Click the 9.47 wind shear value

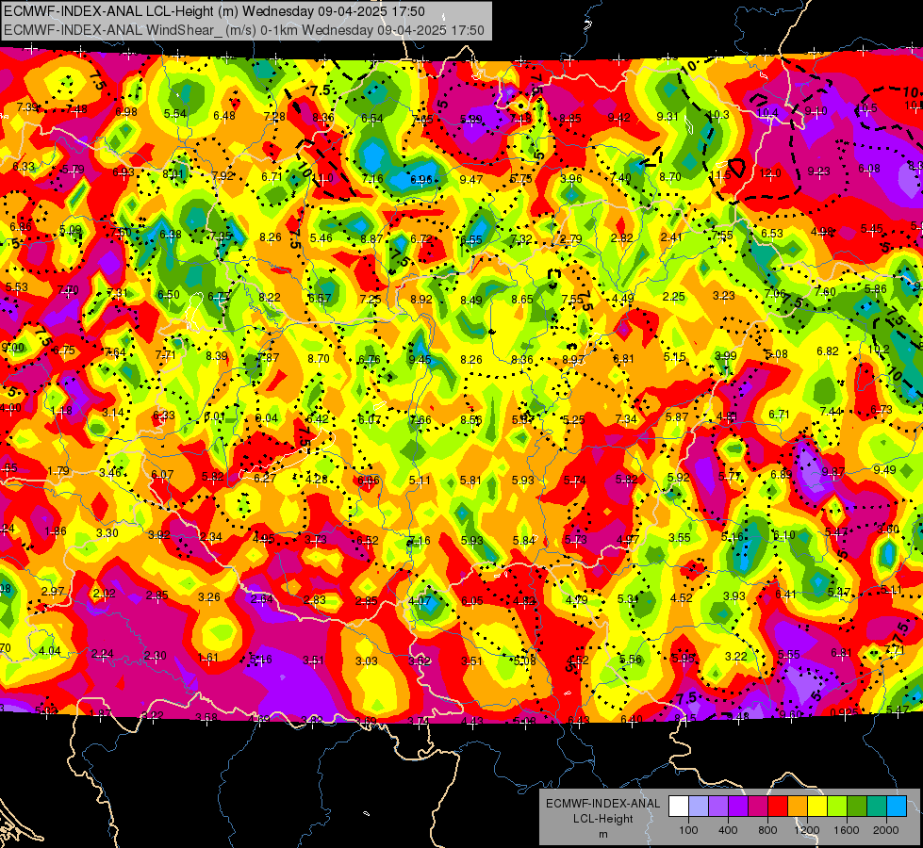pos(470,179)
